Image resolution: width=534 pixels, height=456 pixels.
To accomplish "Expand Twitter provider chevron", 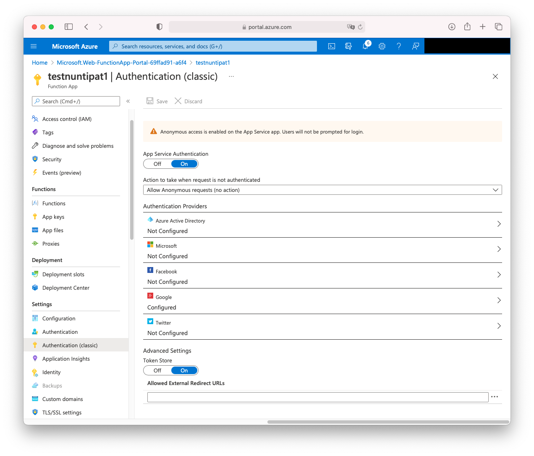I will [x=499, y=326].
